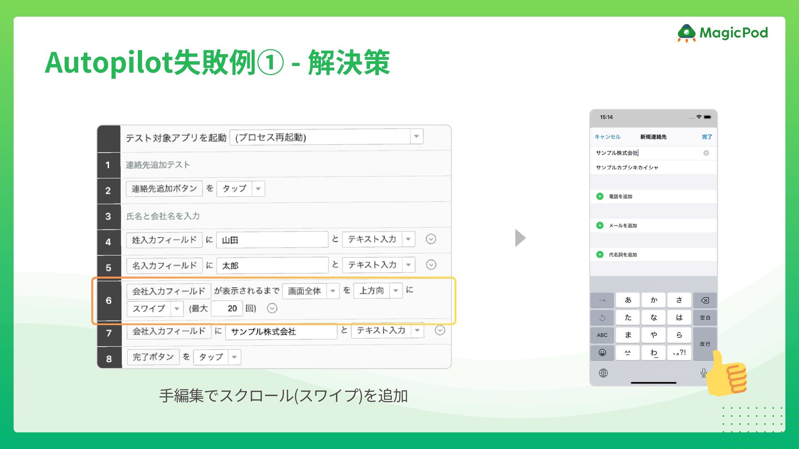Tap the green plus icon beside 電話を追加
The height and width of the screenshot is (449, 799).
600,196
